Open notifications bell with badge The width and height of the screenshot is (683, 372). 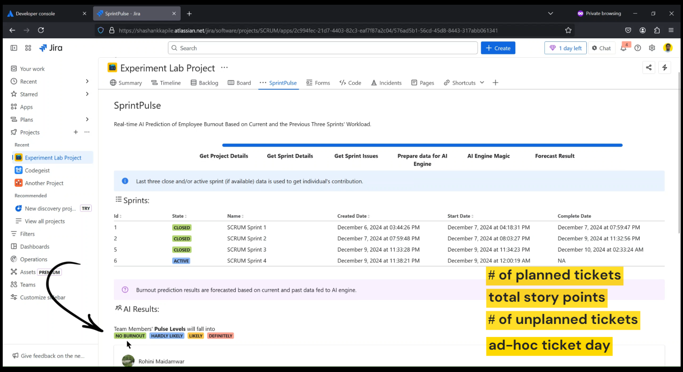[x=624, y=48]
